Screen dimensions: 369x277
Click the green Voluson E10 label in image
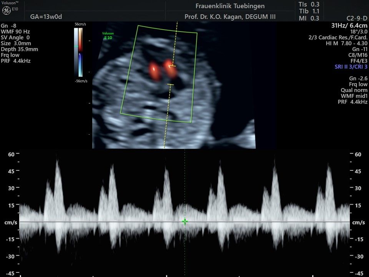click(x=108, y=36)
